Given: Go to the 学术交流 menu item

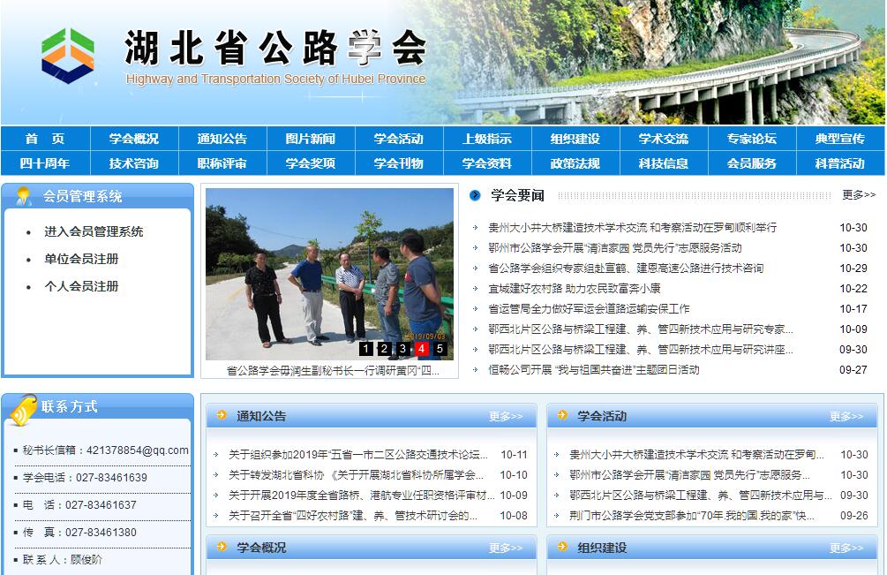Looking at the screenshot, I should coord(664,139).
